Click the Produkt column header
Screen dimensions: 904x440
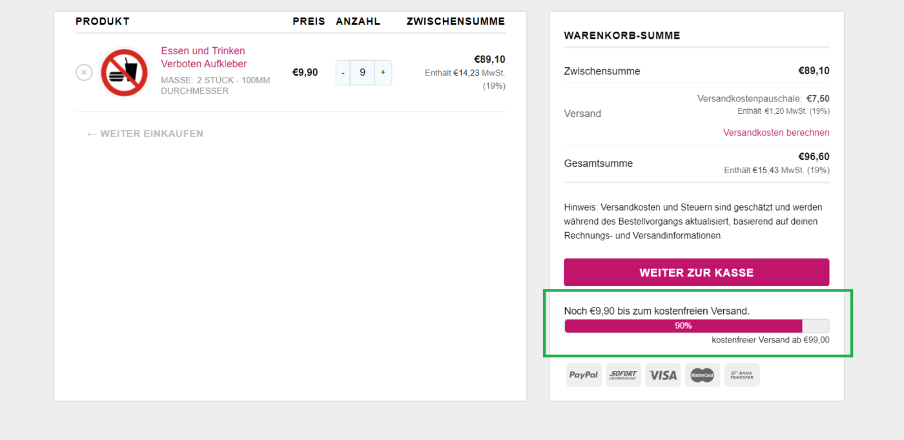pyautogui.click(x=103, y=21)
